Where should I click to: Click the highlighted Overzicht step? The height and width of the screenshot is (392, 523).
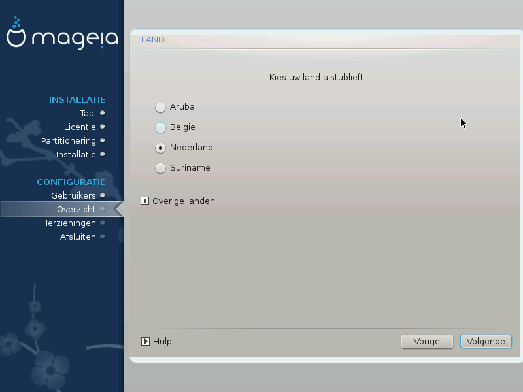[x=62, y=209]
